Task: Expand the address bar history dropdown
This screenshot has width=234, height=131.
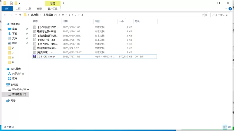Action: pos(203,15)
